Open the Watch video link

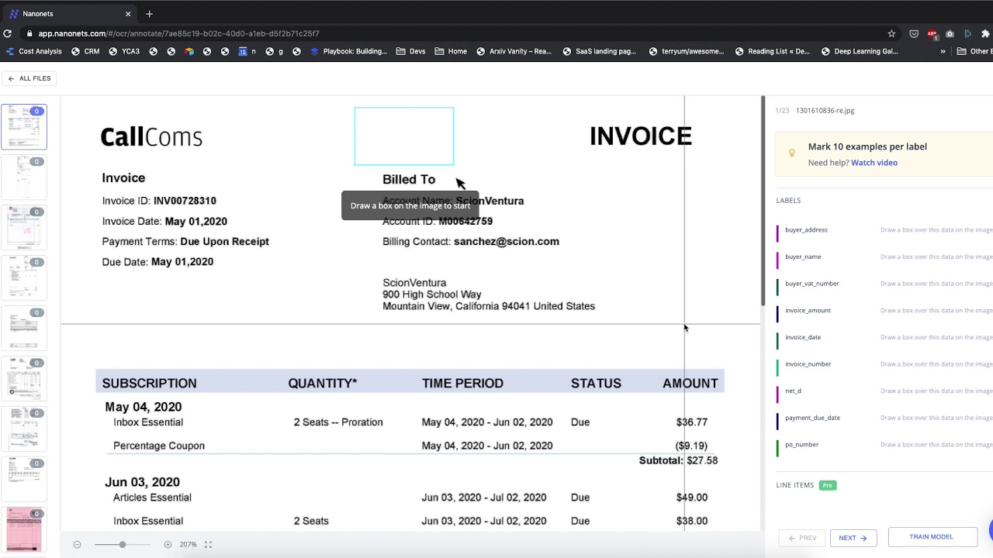pos(874,163)
